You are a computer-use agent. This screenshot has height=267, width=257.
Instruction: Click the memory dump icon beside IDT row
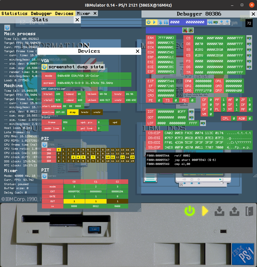191,112
